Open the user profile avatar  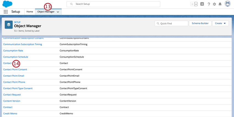[x=227, y=4]
